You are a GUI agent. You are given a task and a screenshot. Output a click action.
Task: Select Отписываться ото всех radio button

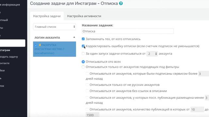(x=83, y=62)
